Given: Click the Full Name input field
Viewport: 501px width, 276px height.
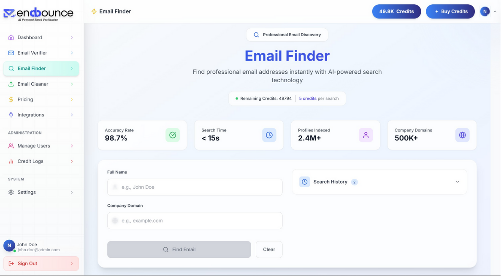Looking at the screenshot, I should coord(195,187).
